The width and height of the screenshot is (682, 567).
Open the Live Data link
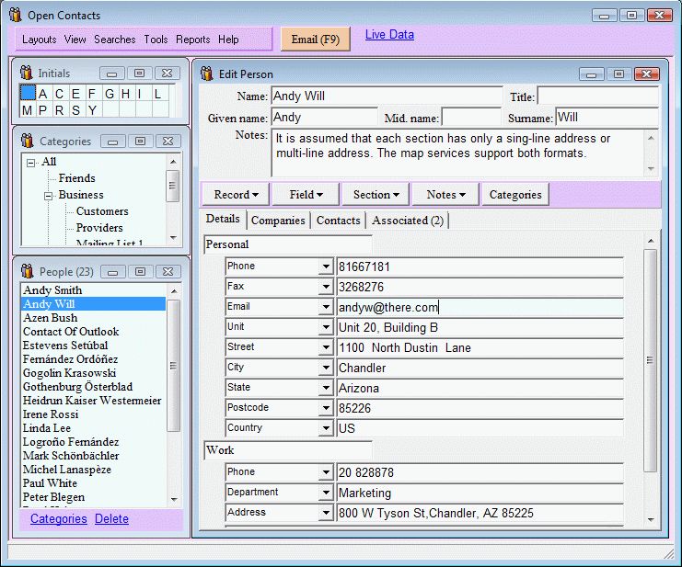coord(389,35)
